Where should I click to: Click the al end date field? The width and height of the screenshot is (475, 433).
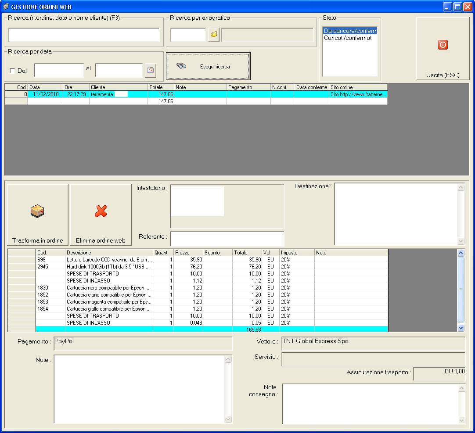[x=119, y=70]
